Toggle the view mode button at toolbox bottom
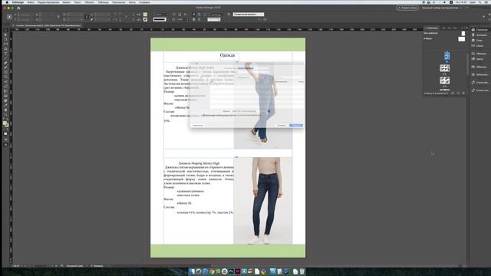The height and width of the screenshot is (276, 491). [5, 145]
